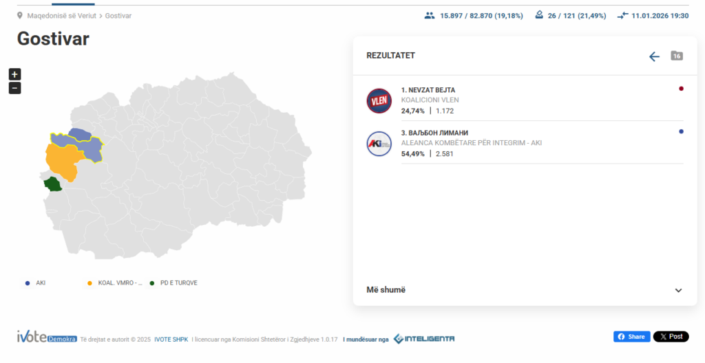Click the map zoom out minus button
The width and height of the screenshot is (705, 363).
click(x=15, y=88)
